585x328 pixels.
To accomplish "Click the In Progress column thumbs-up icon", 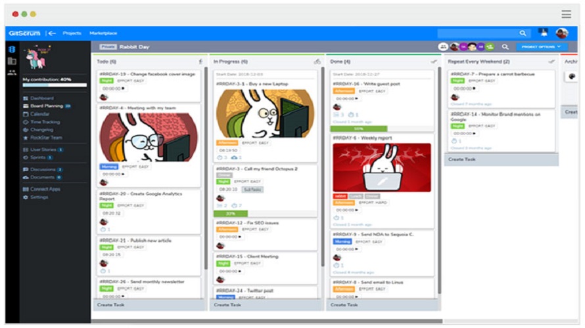I will (317, 62).
